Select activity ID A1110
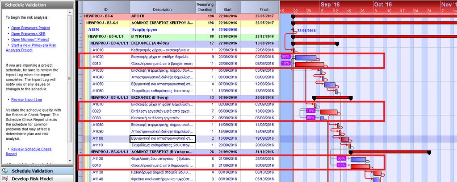The image size is (457, 182). [98, 145]
